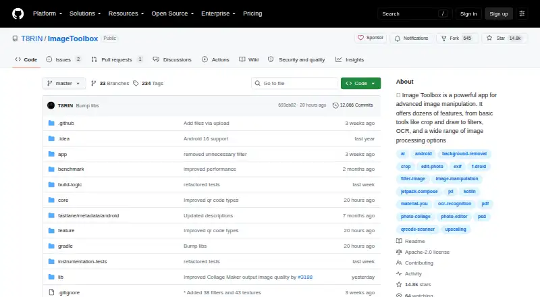Click the Sign in button
This screenshot has height=297, width=540.
(x=468, y=13)
